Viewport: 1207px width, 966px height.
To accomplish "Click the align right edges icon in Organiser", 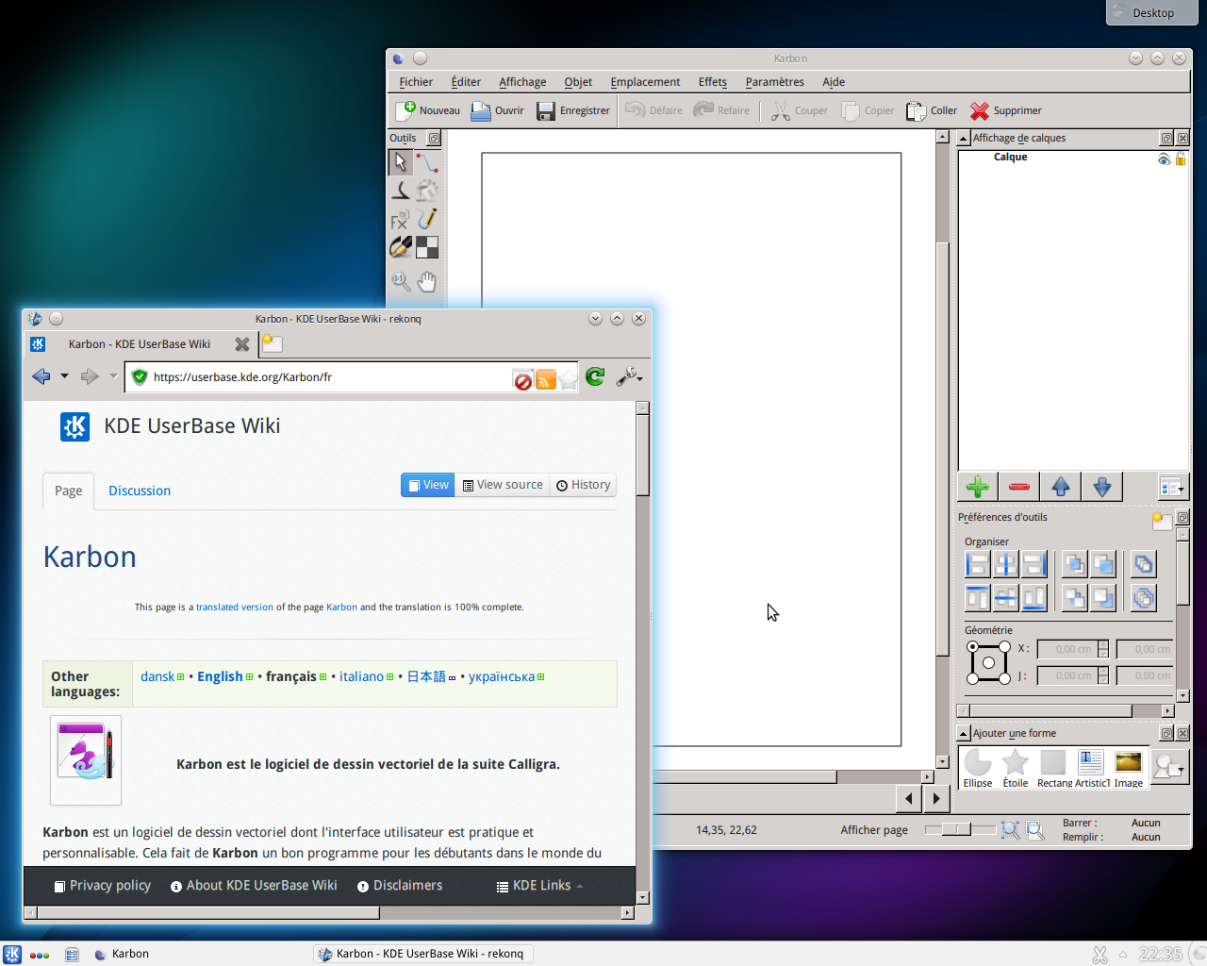I will tap(1034, 564).
